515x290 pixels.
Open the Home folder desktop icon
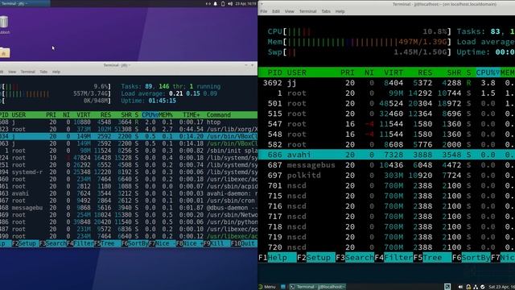click(5, 52)
